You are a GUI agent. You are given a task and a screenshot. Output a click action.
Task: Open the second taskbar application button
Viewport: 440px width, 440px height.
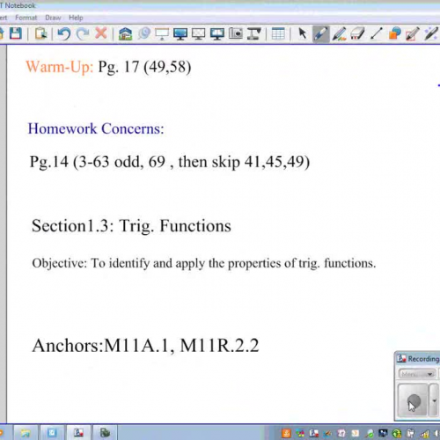click(x=52, y=432)
